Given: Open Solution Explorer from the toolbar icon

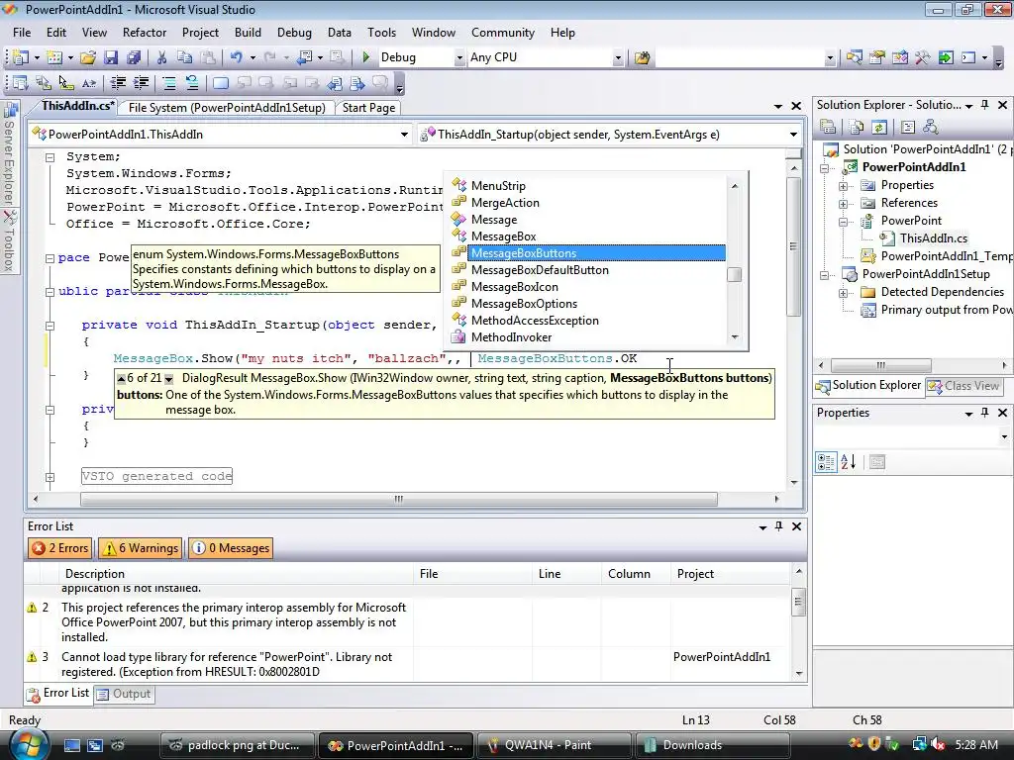Looking at the screenshot, I should click(854, 57).
